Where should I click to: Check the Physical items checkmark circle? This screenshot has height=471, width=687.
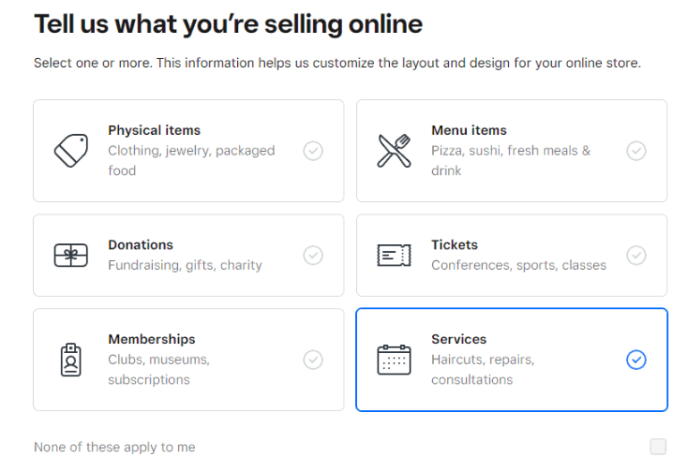pyautogui.click(x=313, y=150)
